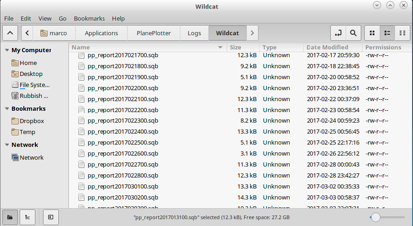Navigate to PlanePlotter in the path bar

153,33
